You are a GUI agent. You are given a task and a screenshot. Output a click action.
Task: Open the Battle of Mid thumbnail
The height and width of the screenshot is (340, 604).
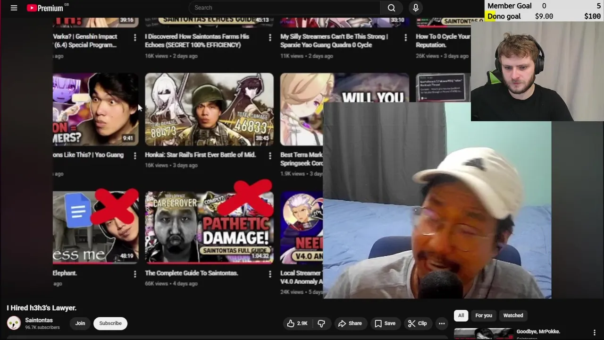point(209,109)
